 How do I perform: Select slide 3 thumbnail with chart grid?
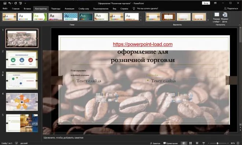(22, 81)
